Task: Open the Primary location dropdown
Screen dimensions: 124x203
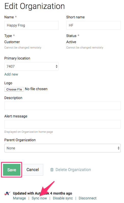Action: click(x=32, y=66)
